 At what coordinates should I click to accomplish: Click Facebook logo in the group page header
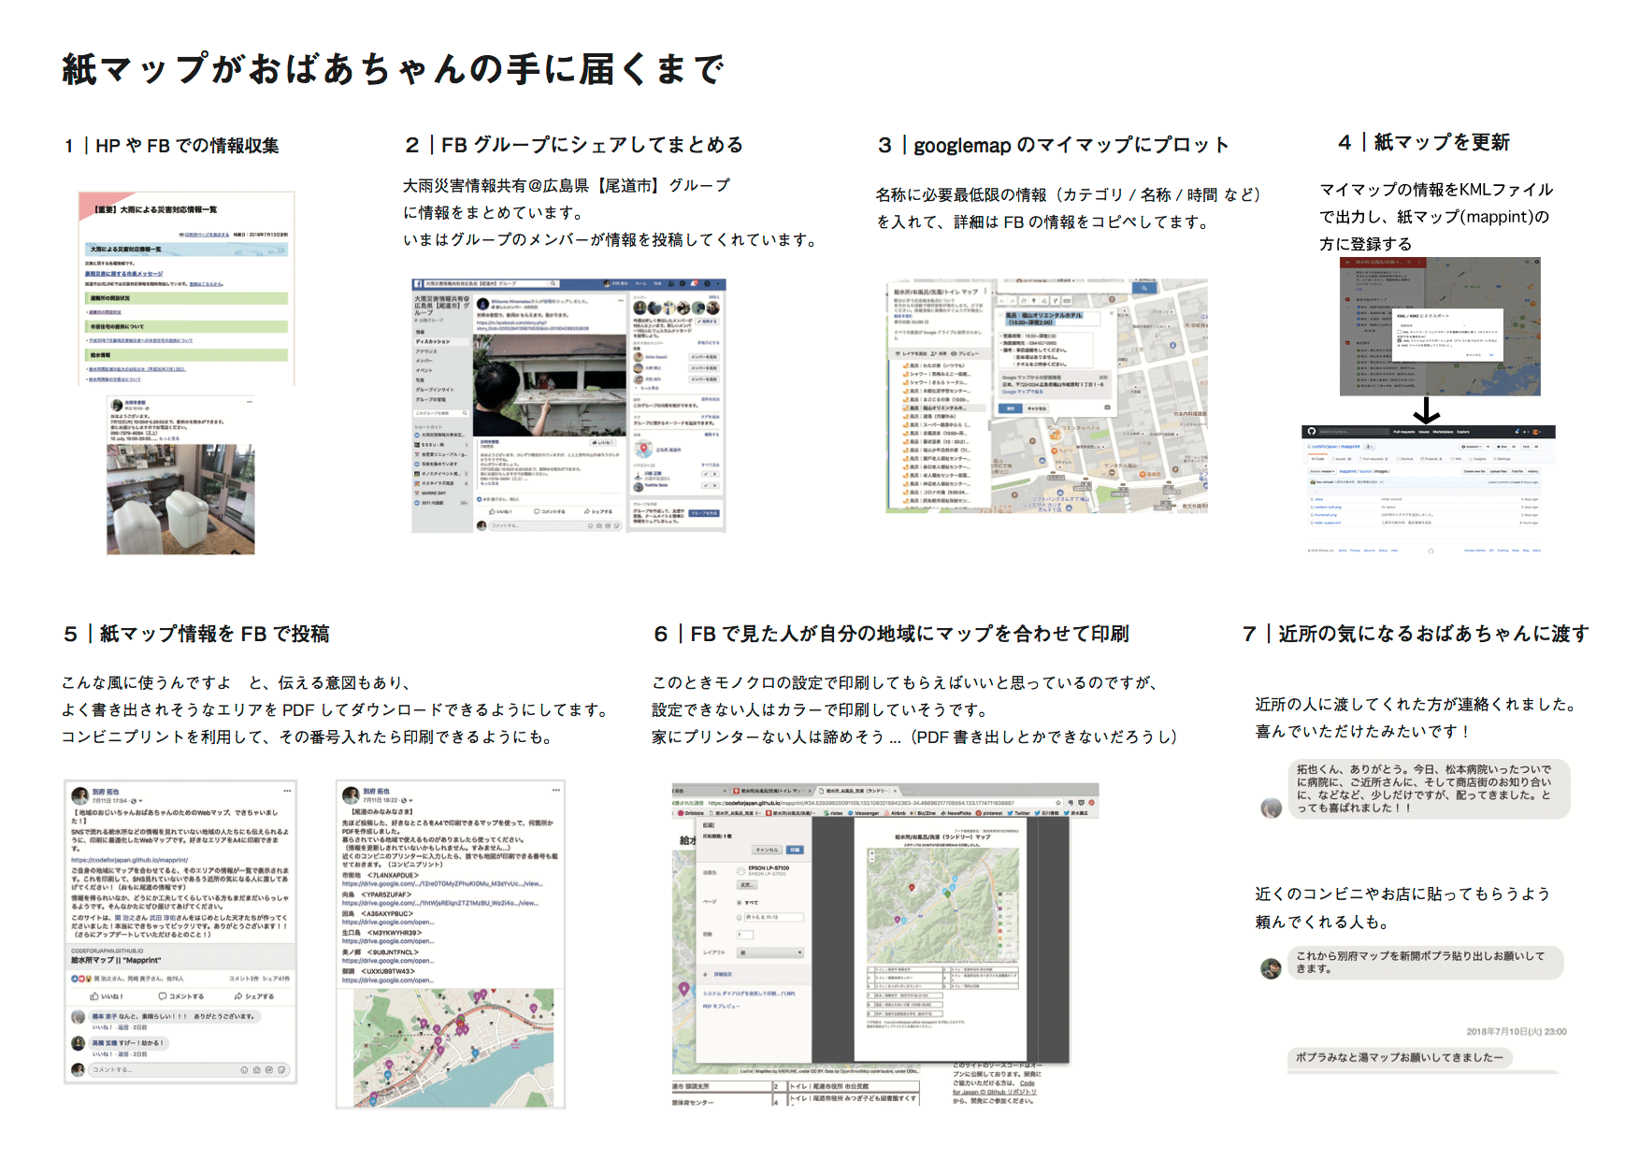point(418,283)
